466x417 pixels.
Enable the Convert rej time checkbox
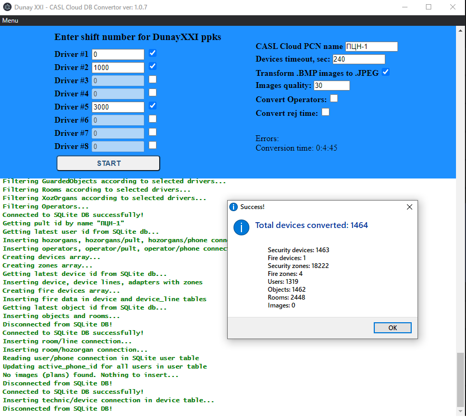coord(326,112)
